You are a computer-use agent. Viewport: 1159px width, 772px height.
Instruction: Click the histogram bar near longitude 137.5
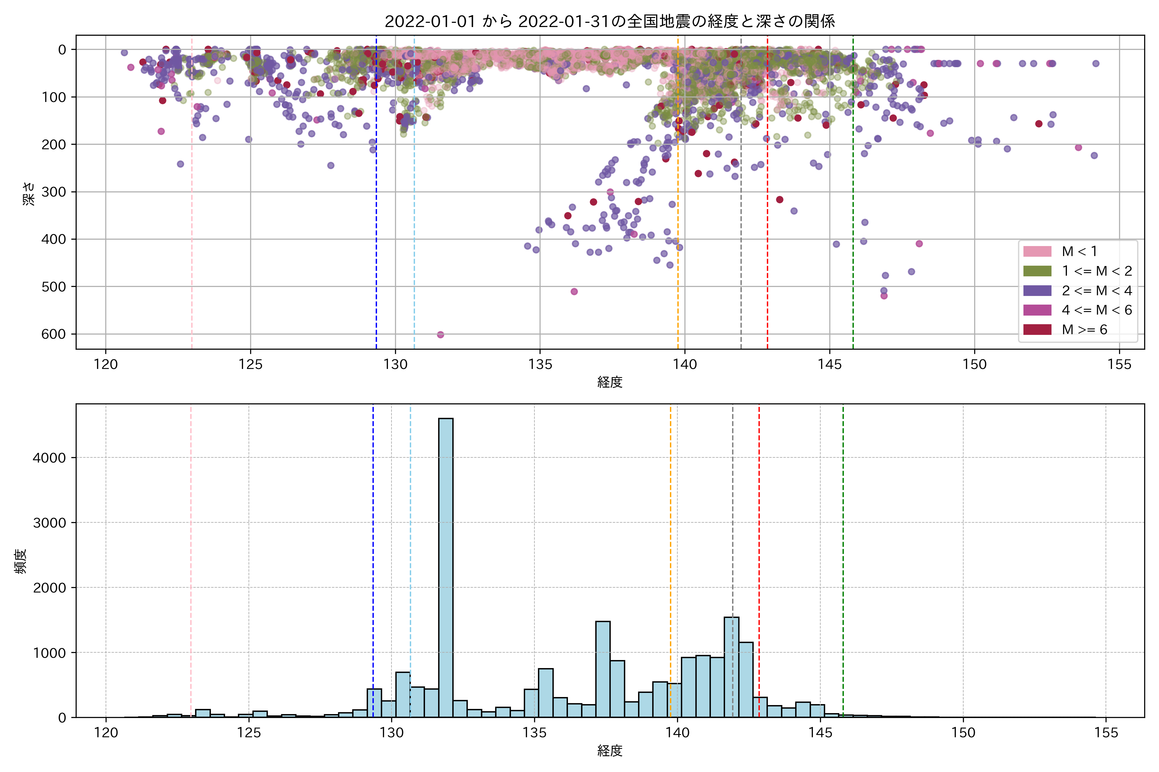coord(603,670)
